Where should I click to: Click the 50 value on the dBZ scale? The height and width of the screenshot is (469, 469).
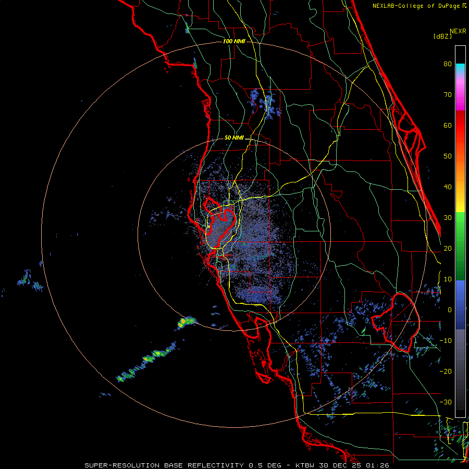click(448, 156)
